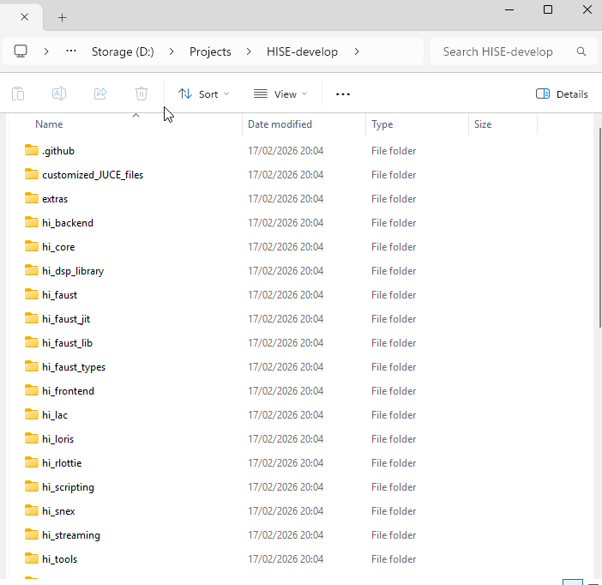This screenshot has width=602, height=585.
Task: Add a new Explorer tab
Action: click(63, 17)
